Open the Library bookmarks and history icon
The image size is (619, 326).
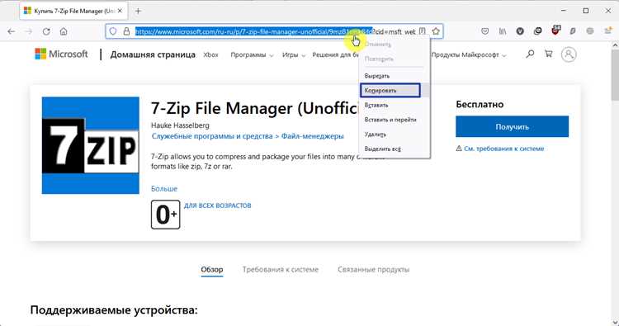(x=503, y=31)
